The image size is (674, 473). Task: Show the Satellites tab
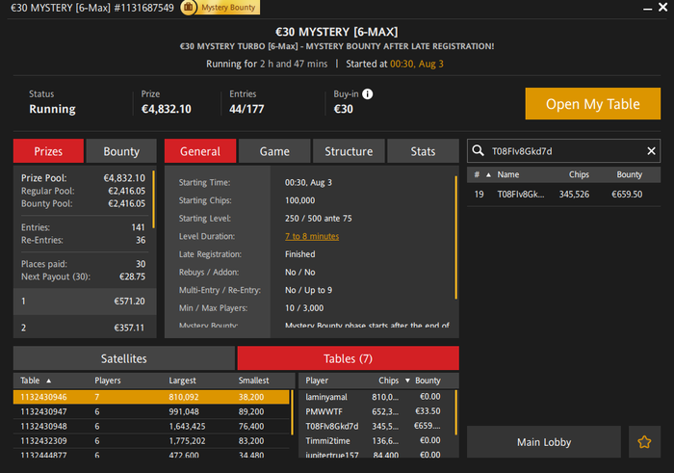click(x=123, y=358)
